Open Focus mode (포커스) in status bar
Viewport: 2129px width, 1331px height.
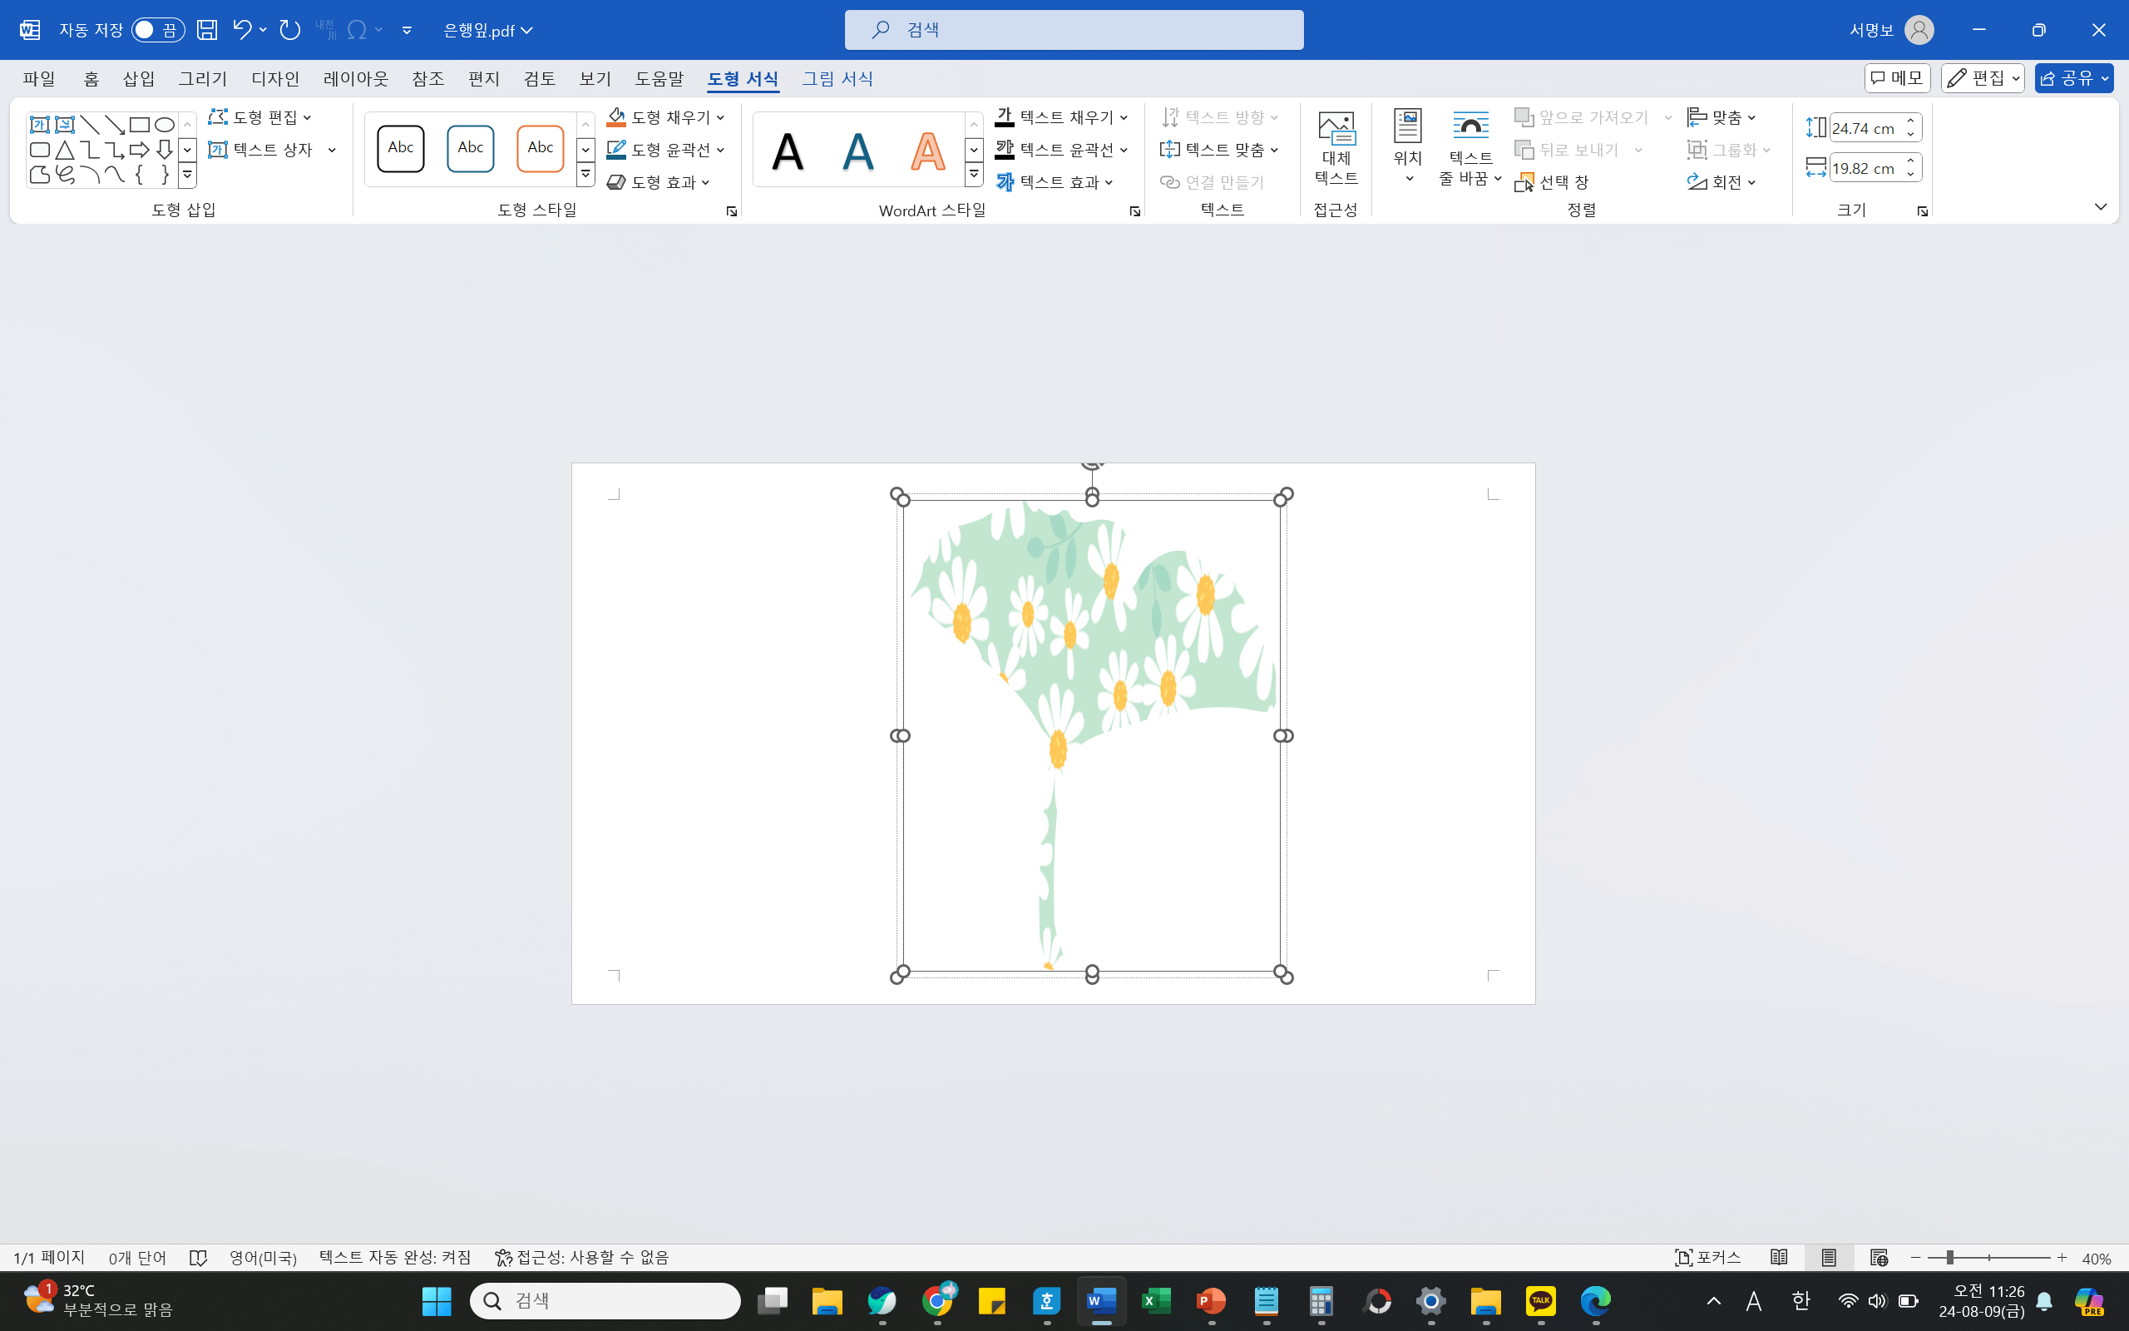(1707, 1257)
